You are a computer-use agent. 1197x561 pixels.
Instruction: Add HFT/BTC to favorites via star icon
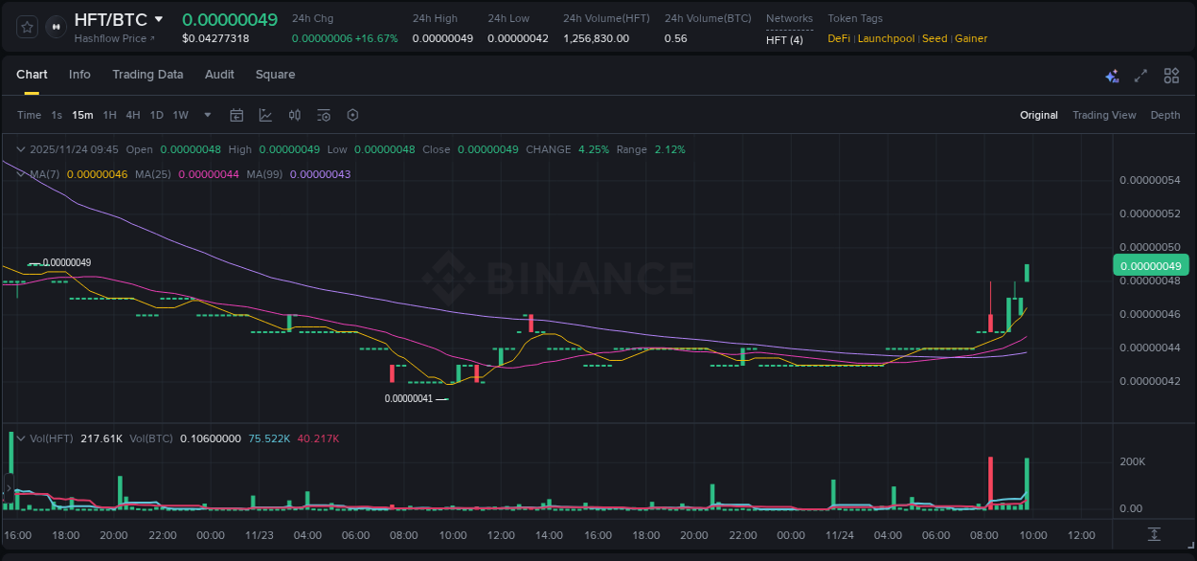pyautogui.click(x=26, y=27)
